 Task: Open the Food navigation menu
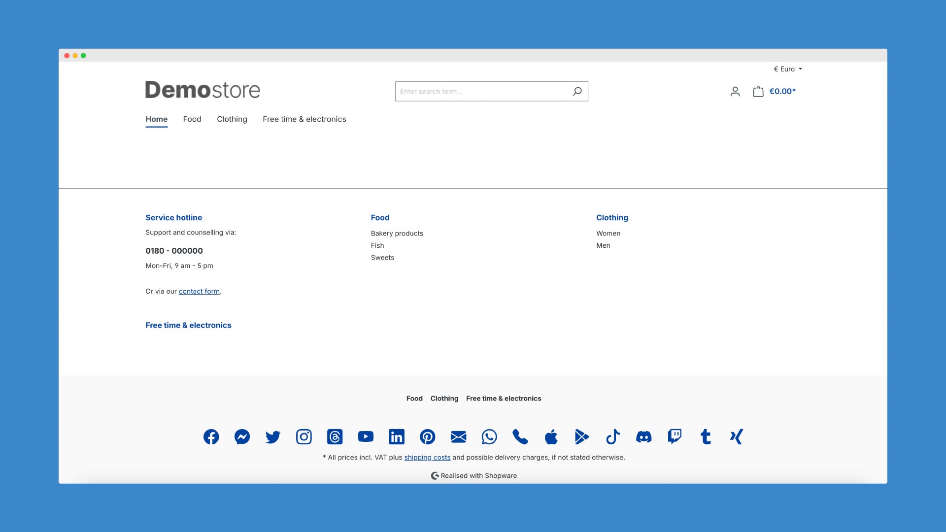[x=192, y=119]
